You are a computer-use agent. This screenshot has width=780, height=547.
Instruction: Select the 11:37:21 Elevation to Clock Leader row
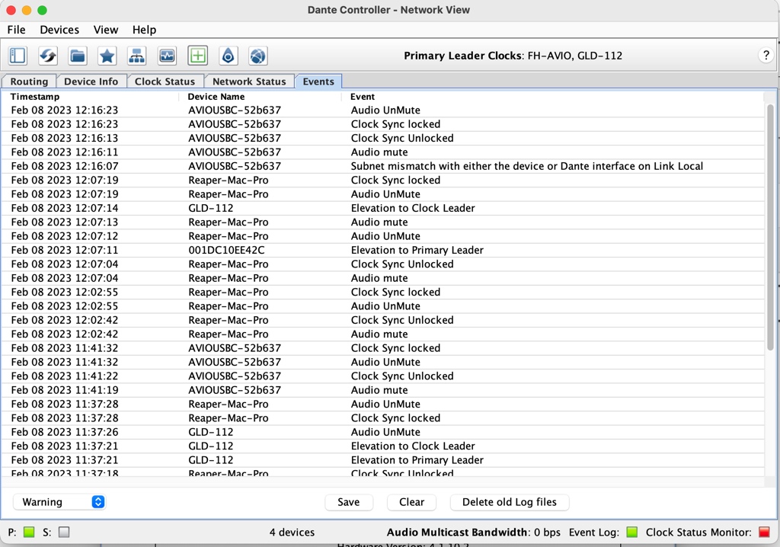point(382,446)
